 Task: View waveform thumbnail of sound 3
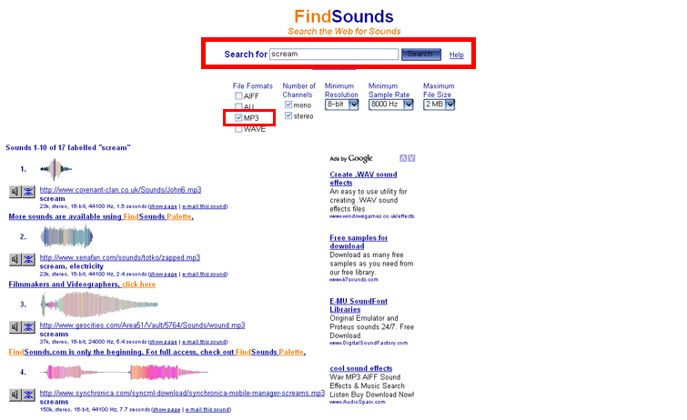pos(99,305)
